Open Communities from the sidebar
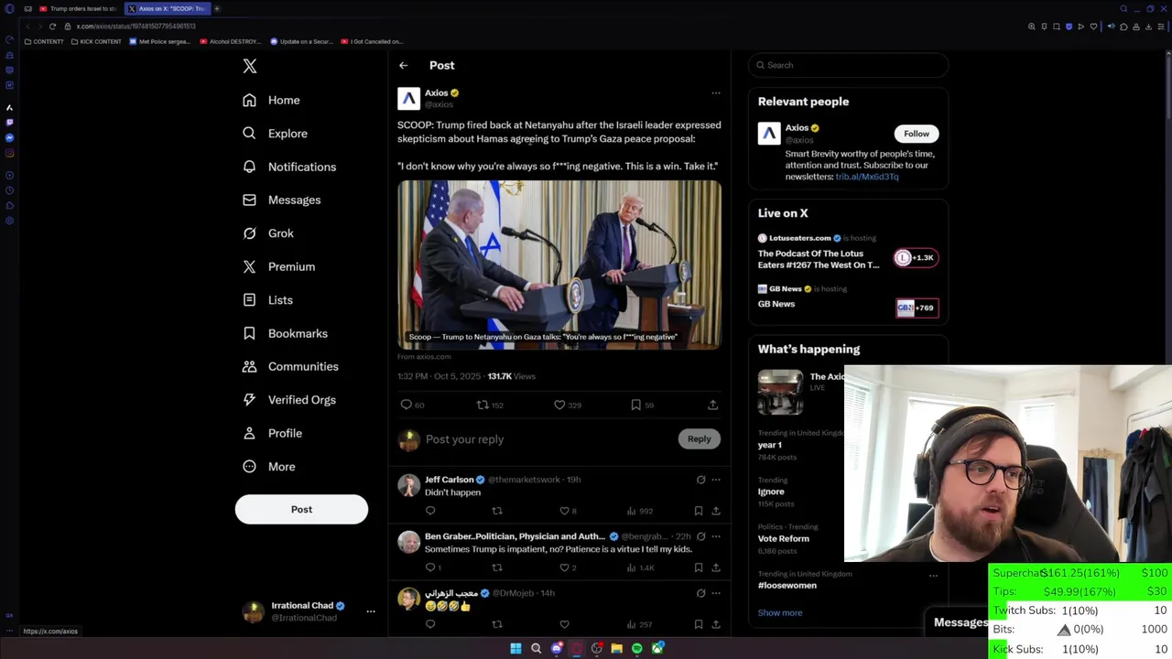The height and width of the screenshot is (659, 1172). coord(290,366)
